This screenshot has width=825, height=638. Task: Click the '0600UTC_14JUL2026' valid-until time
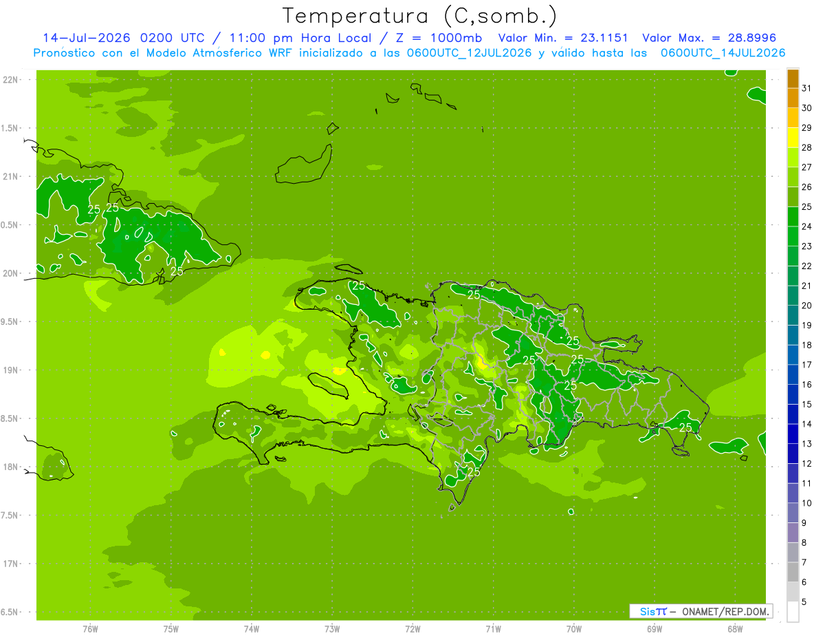pos(723,53)
